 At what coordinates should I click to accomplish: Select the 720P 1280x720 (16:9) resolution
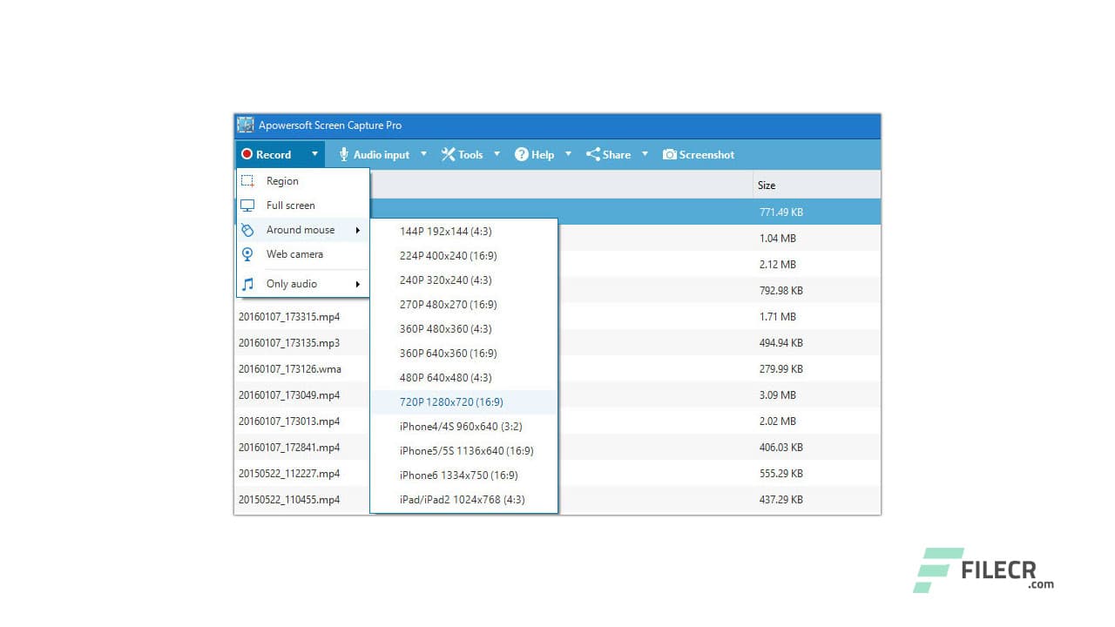point(451,401)
